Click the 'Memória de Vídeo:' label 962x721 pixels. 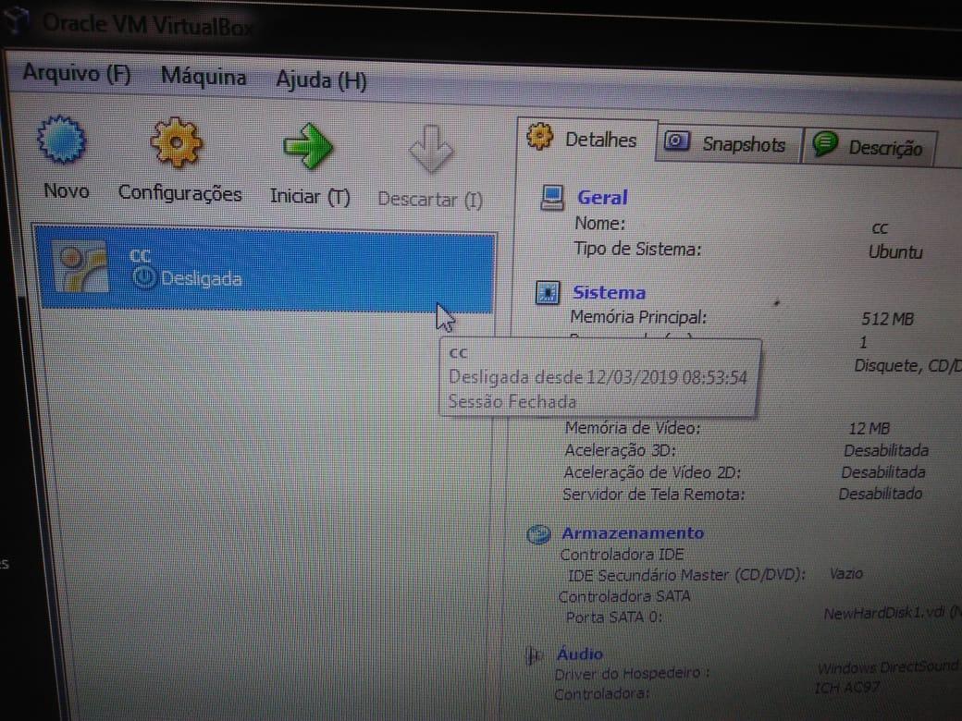(632, 427)
